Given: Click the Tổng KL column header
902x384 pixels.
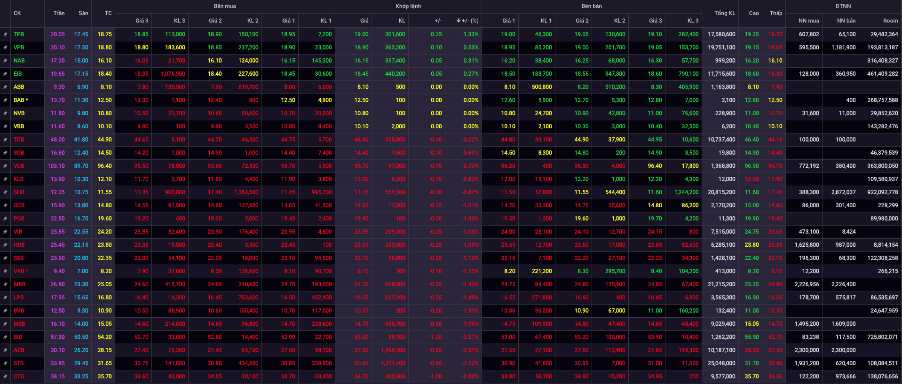Looking at the screenshot, I should point(725,13).
